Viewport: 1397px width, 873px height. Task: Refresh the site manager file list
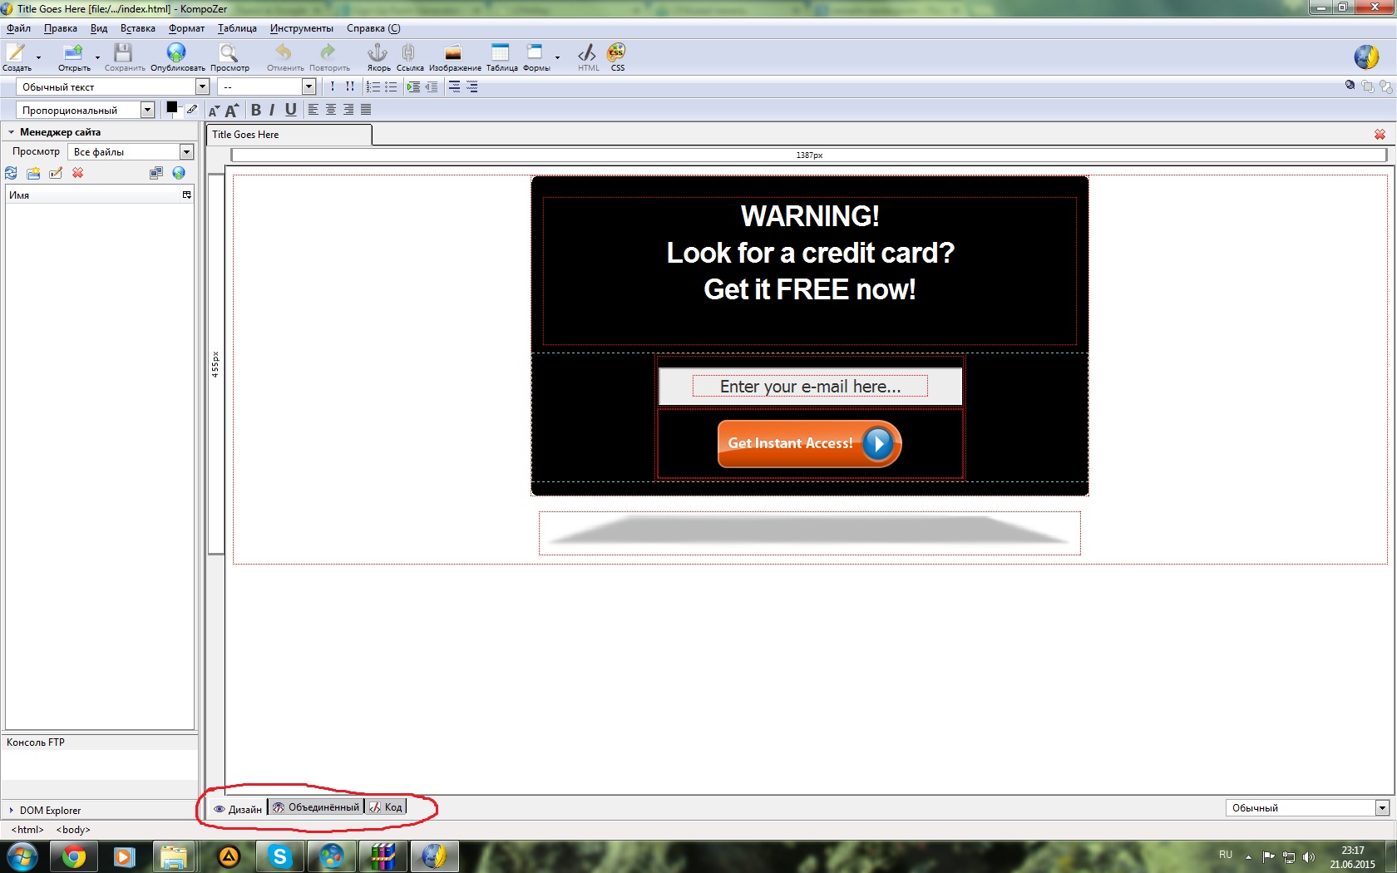point(11,173)
